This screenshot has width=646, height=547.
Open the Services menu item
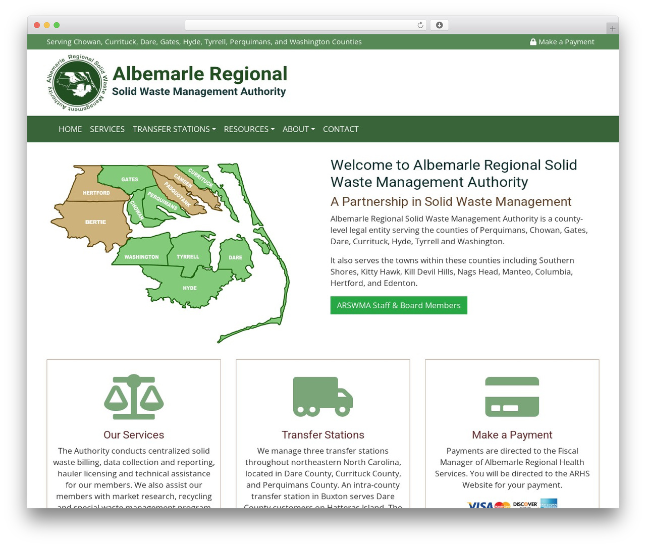(107, 129)
